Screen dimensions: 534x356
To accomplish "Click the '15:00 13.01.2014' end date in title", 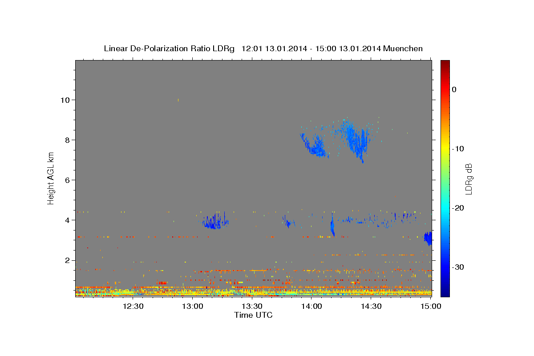I will point(348,49).
